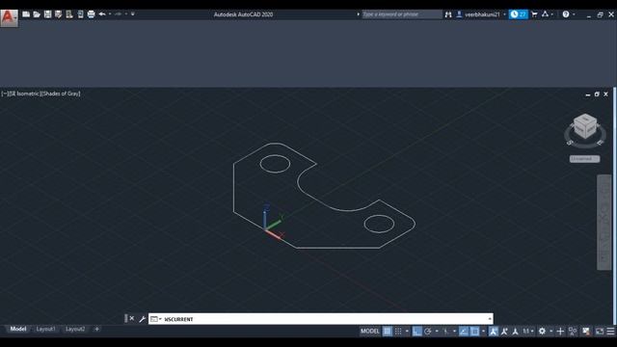Switch to the Layout2 tab
This screenshot has height=347, width=617.
click(75, 329)
